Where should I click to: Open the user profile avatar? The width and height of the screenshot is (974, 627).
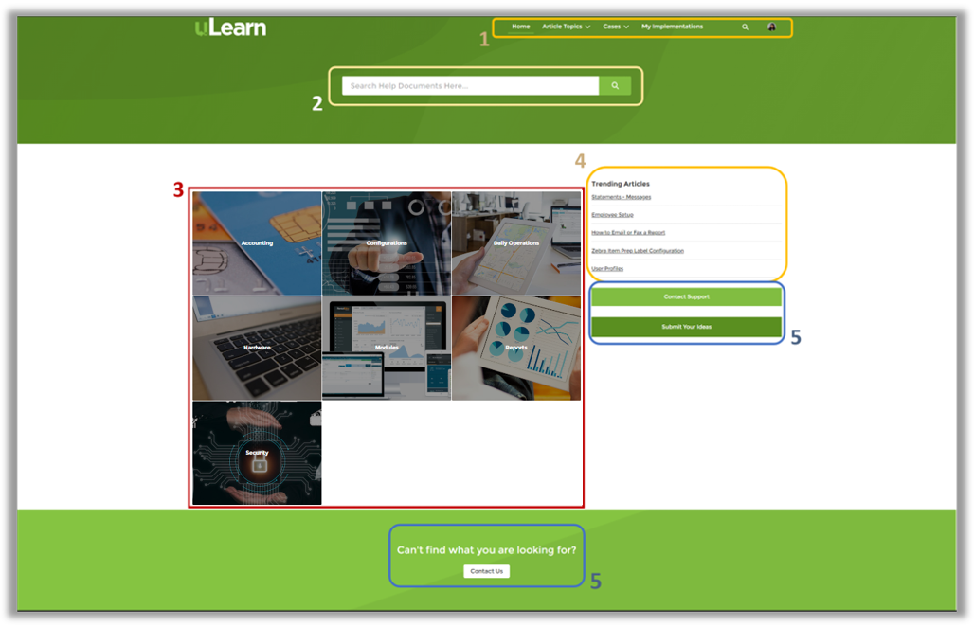click(771, 27)
